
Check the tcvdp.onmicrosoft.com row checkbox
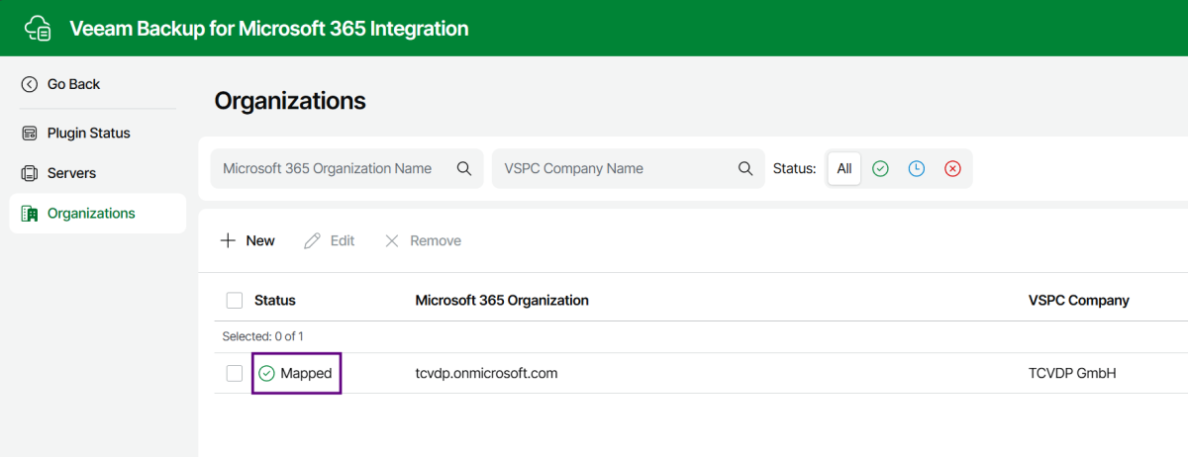click(235, 374)
